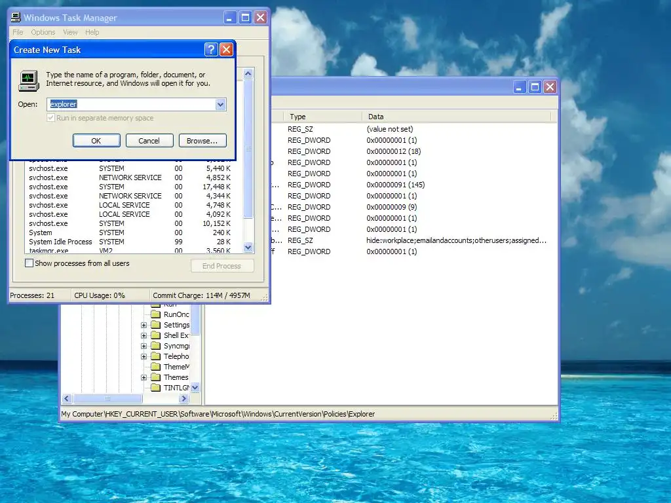Cancel the Create New Task dialog
671x503 pixels.
pyautogui.click(x=149, y=141)
